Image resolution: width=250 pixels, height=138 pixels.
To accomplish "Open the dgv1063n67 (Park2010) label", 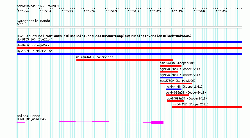I will point(35,51).
